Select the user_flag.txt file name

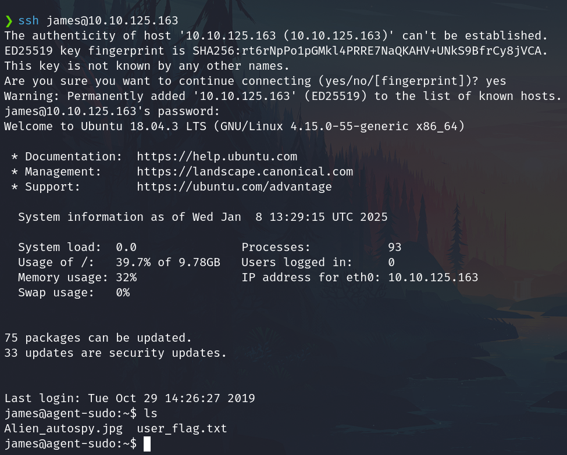click(x=181, y=429)
